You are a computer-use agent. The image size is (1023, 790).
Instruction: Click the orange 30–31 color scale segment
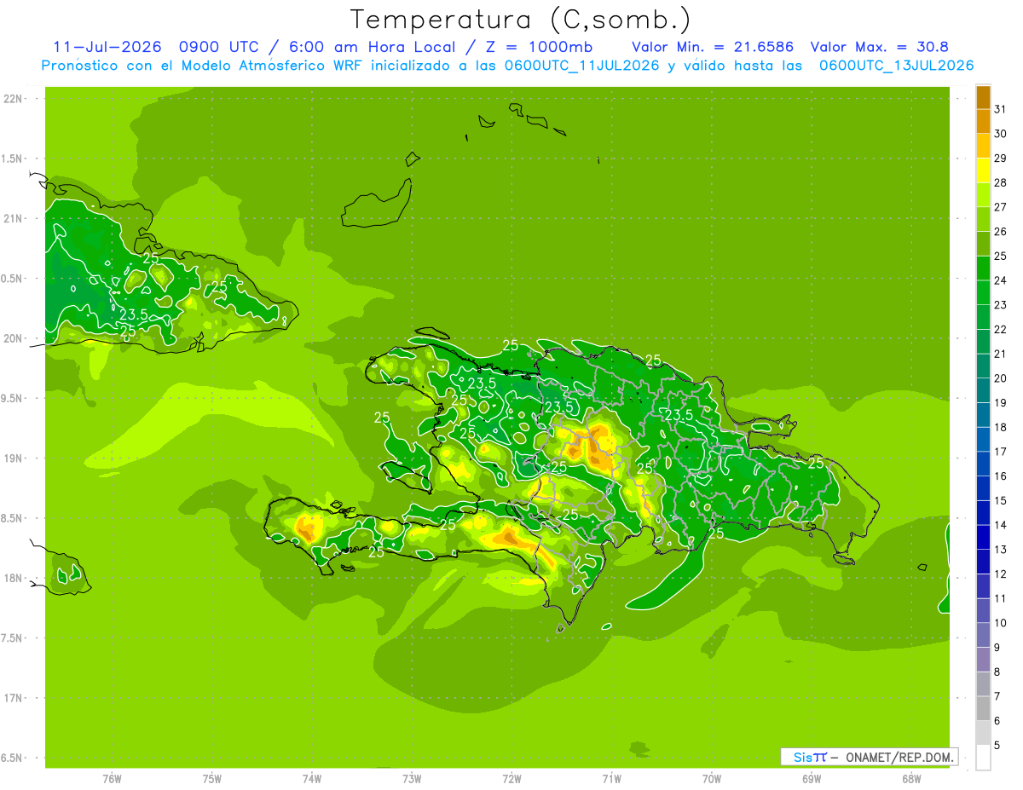click(983, 122)
